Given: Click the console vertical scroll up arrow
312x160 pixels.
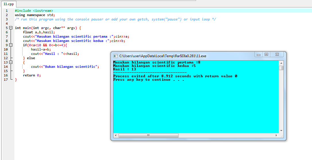Looking at the screenshot, I should coord(281,63).
